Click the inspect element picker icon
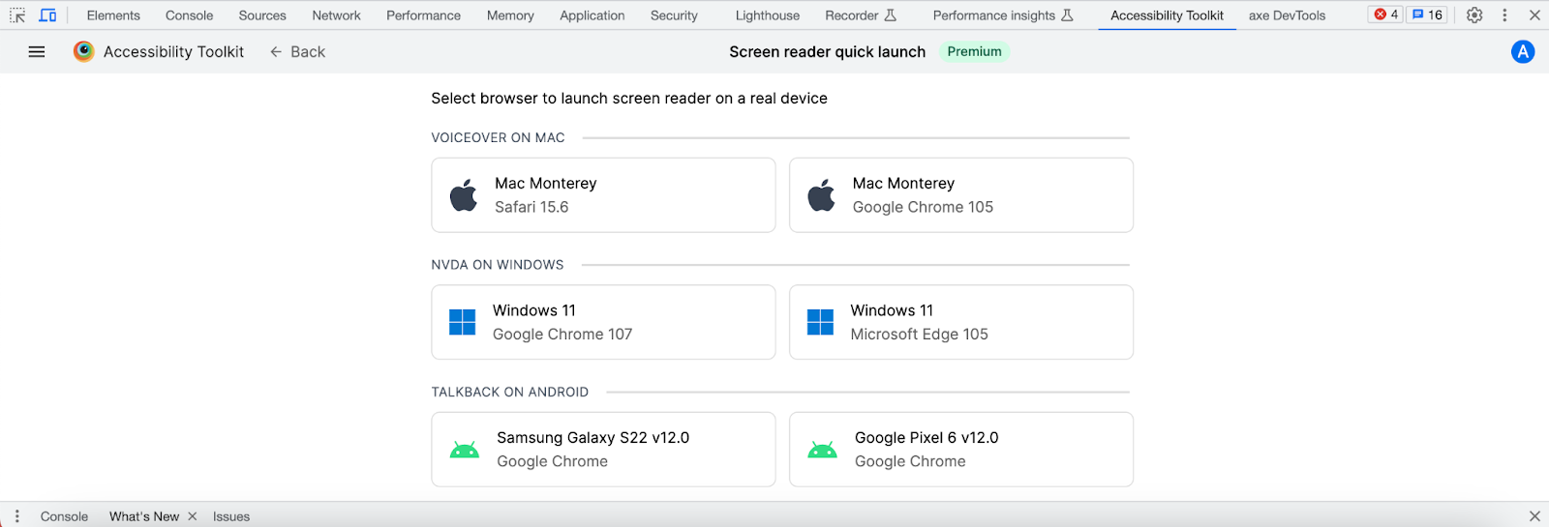This screenshot has width=1549, height=527. tap(17, 15)
